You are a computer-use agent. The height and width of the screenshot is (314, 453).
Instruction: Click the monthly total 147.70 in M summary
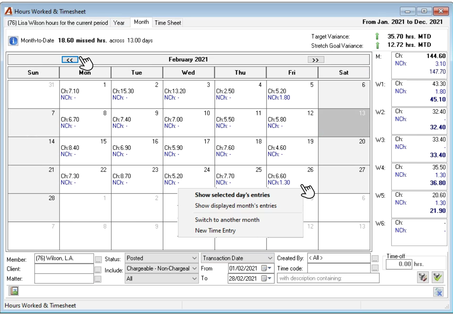pos(437,72)
